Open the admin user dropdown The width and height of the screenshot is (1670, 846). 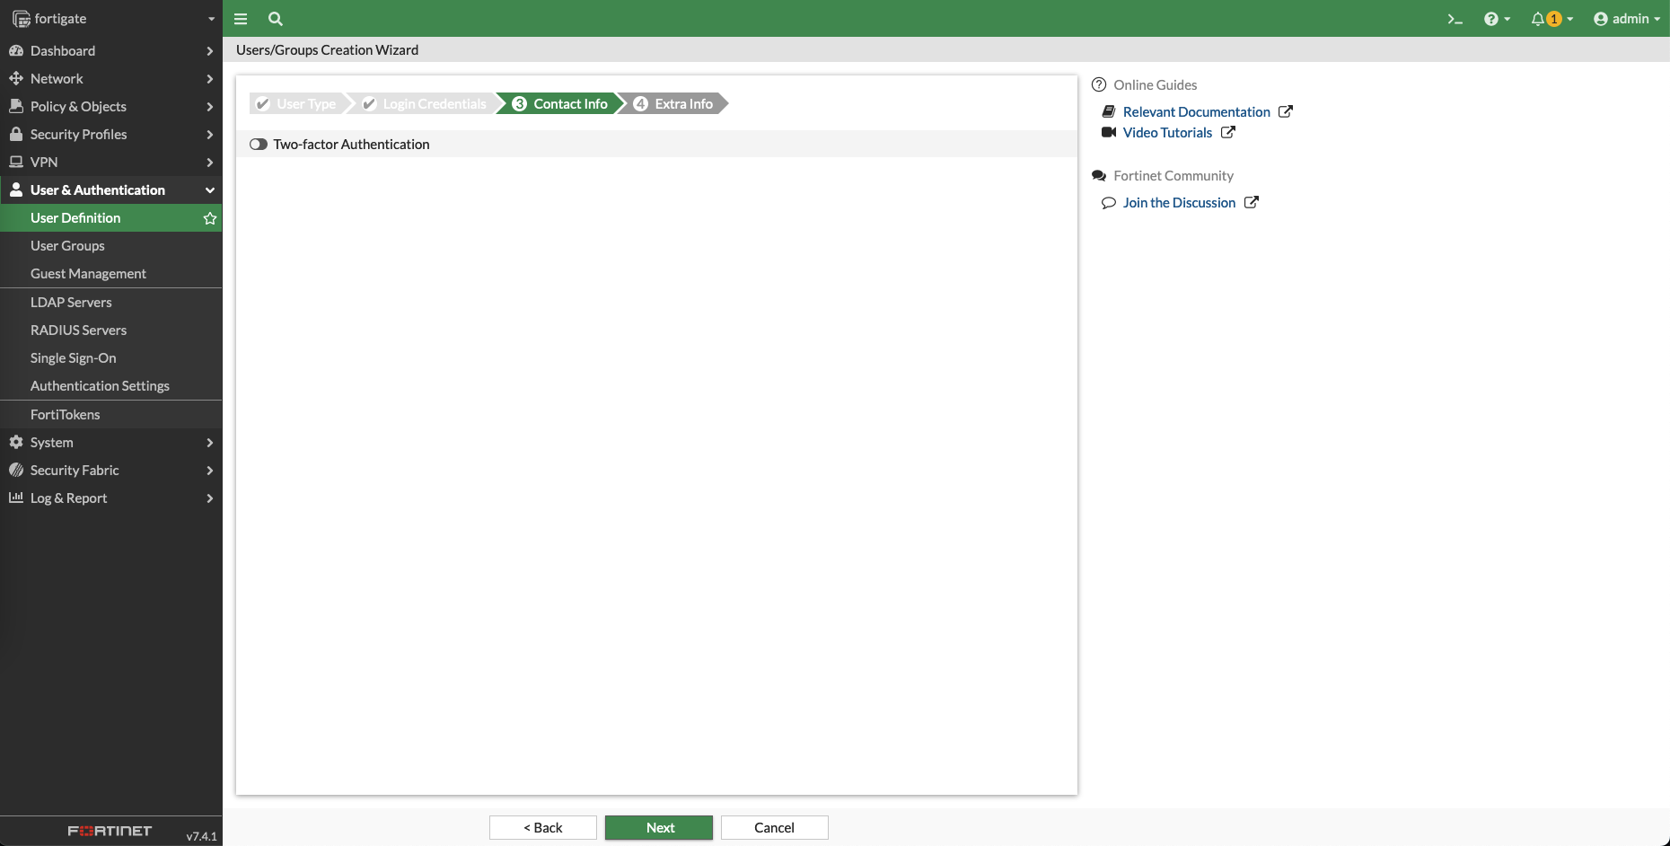click(1626, 19)
